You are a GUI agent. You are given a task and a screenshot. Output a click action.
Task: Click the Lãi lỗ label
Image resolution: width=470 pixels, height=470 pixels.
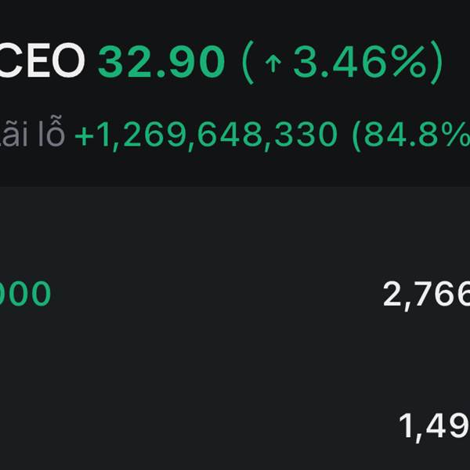coord(33,135)
